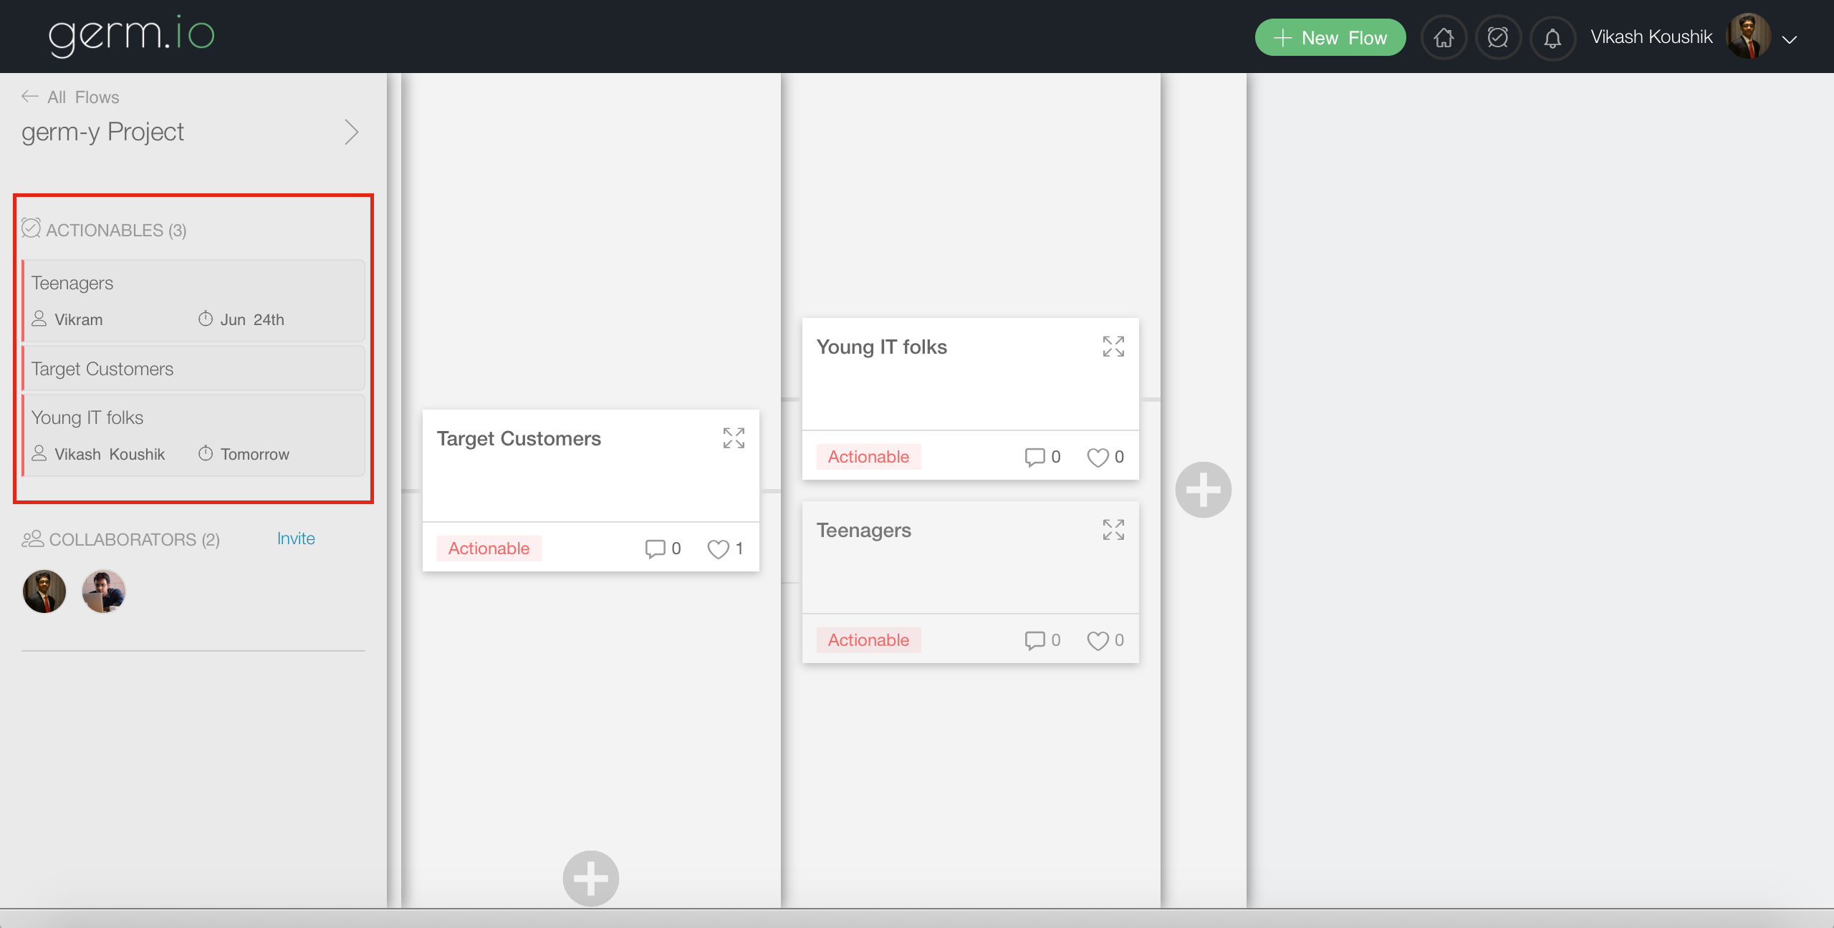Open user account dropdown arrow
Image resolution: width=1834 pixels, height=928 pixels.
(x=1790, y=39)
